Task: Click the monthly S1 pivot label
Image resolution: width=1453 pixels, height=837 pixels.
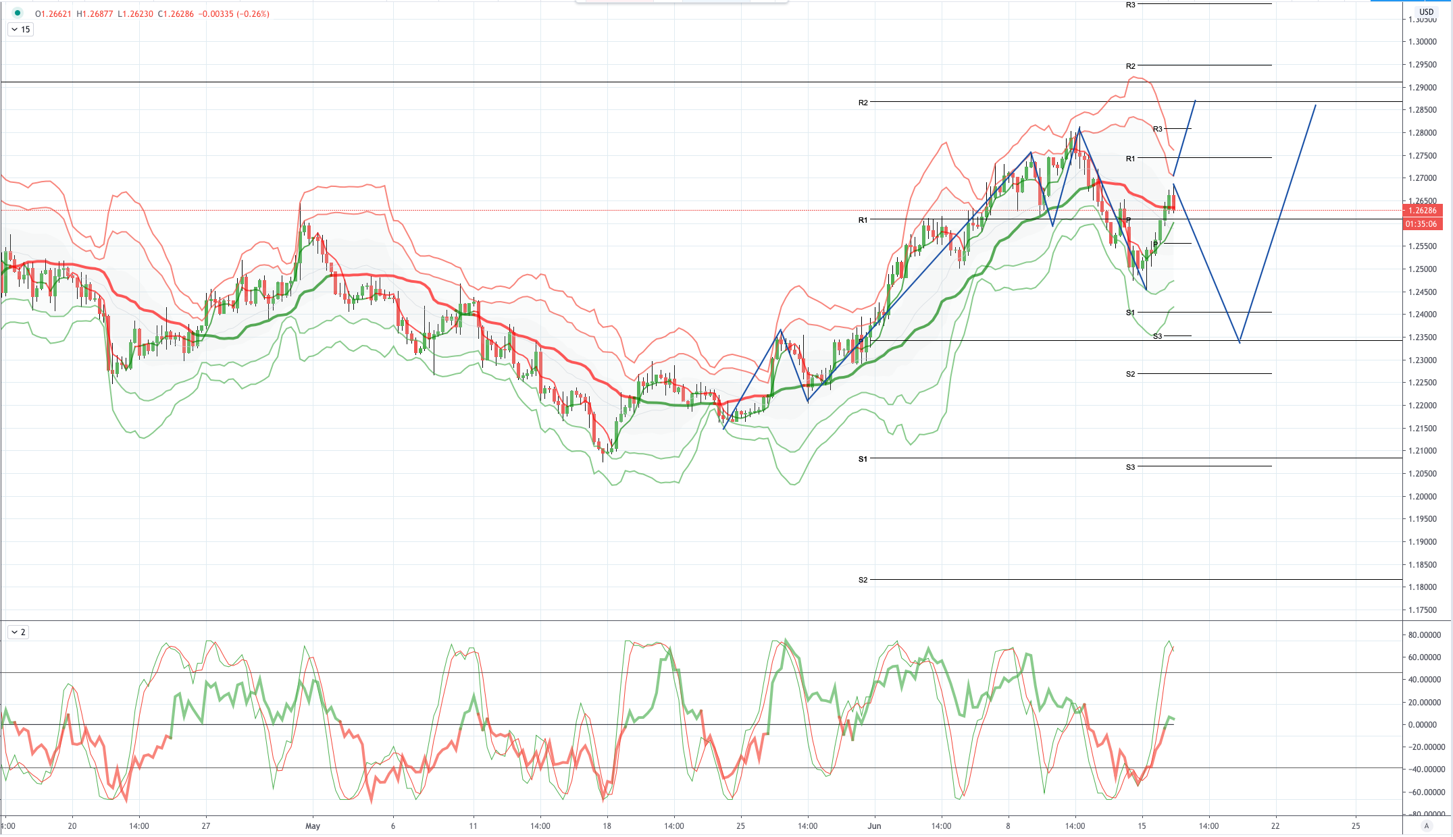Action: point(863,459)
